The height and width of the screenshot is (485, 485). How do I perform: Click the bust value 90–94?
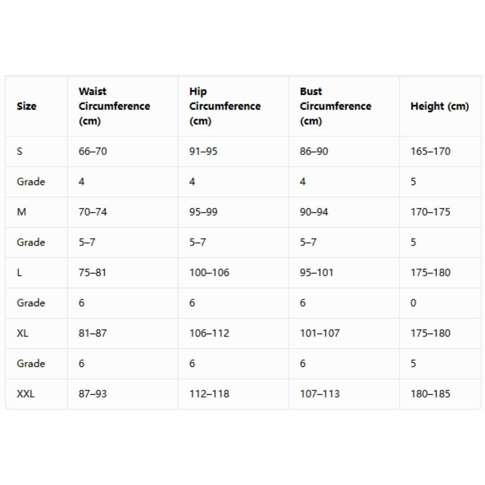tap(314, 212)
